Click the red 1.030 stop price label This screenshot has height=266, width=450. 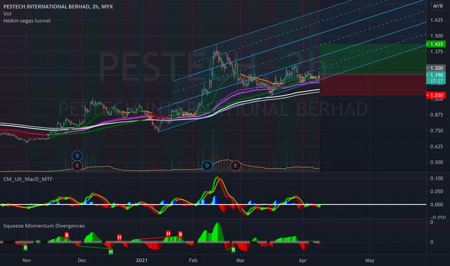coord(436,95)
